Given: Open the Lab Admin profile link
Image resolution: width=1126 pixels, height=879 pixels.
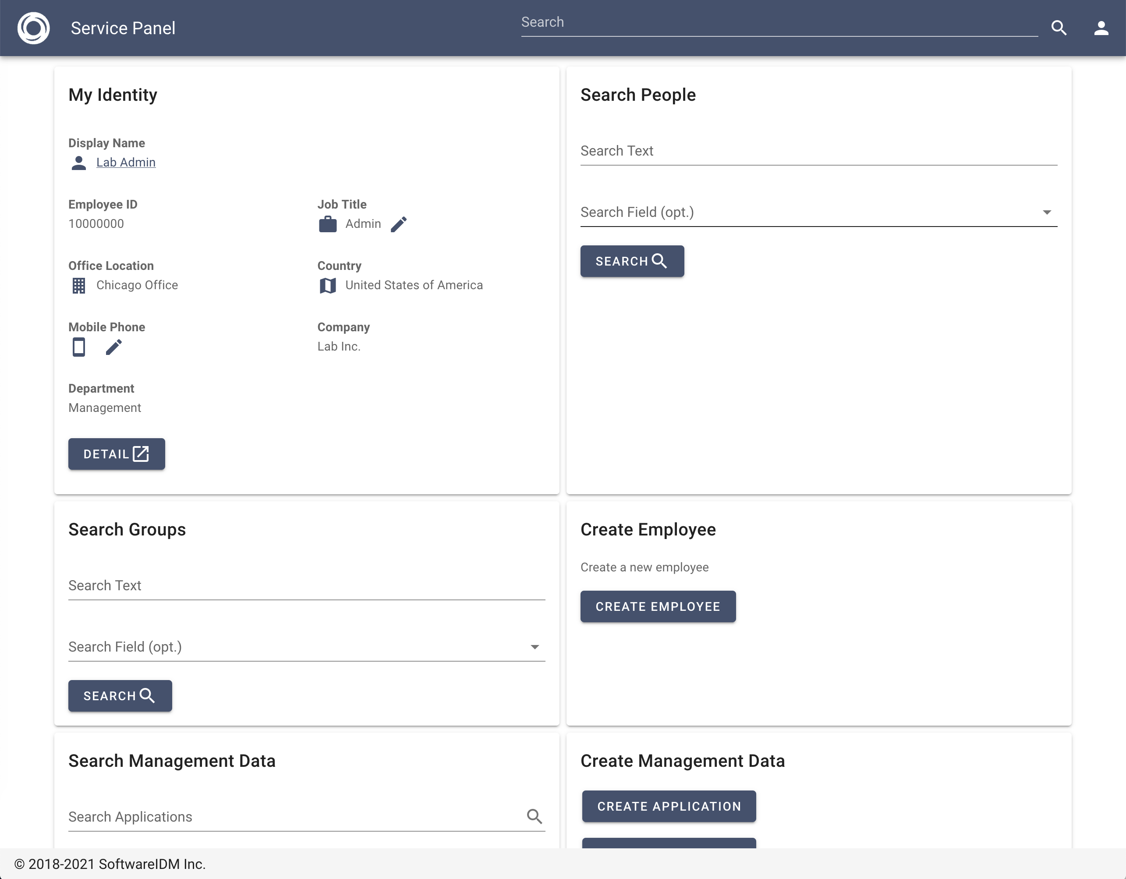Looking at the screenshot, I should (126, 163).
